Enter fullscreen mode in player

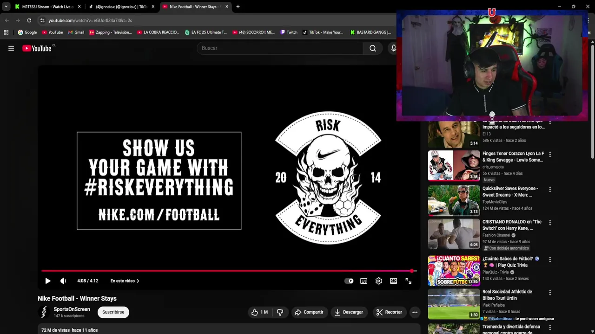pyautogui.click(x=408, y=281)
